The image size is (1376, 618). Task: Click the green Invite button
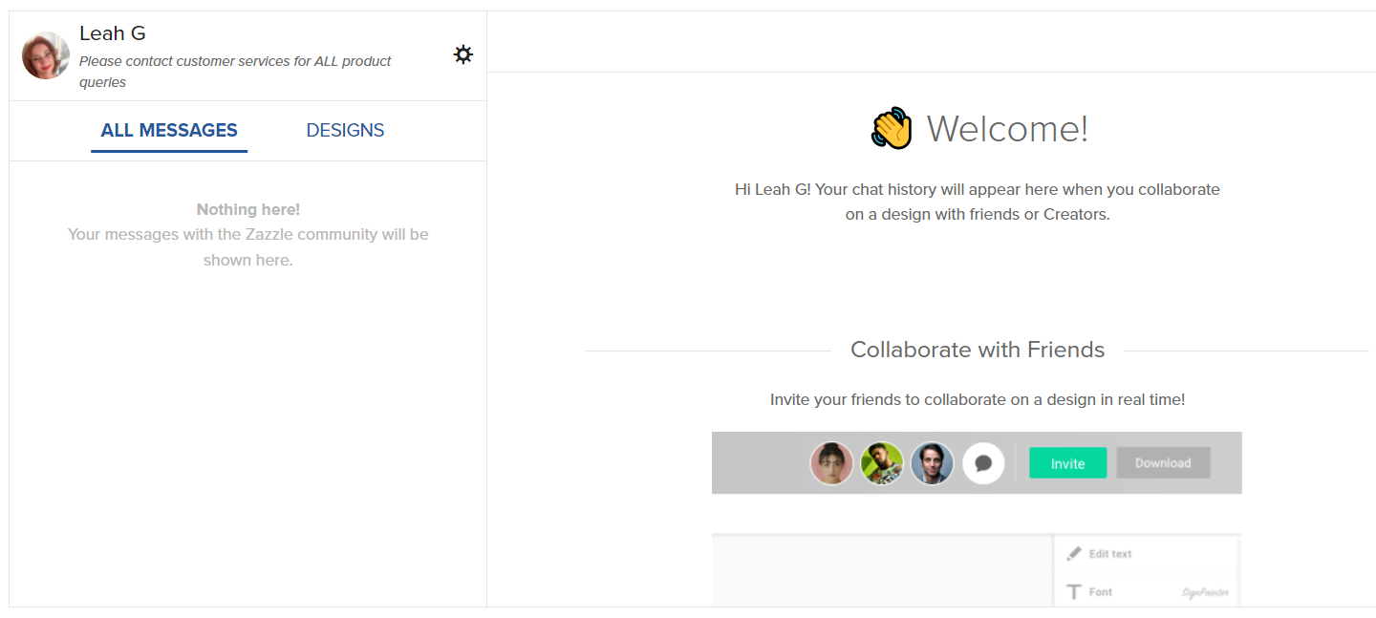point(1068,463)
